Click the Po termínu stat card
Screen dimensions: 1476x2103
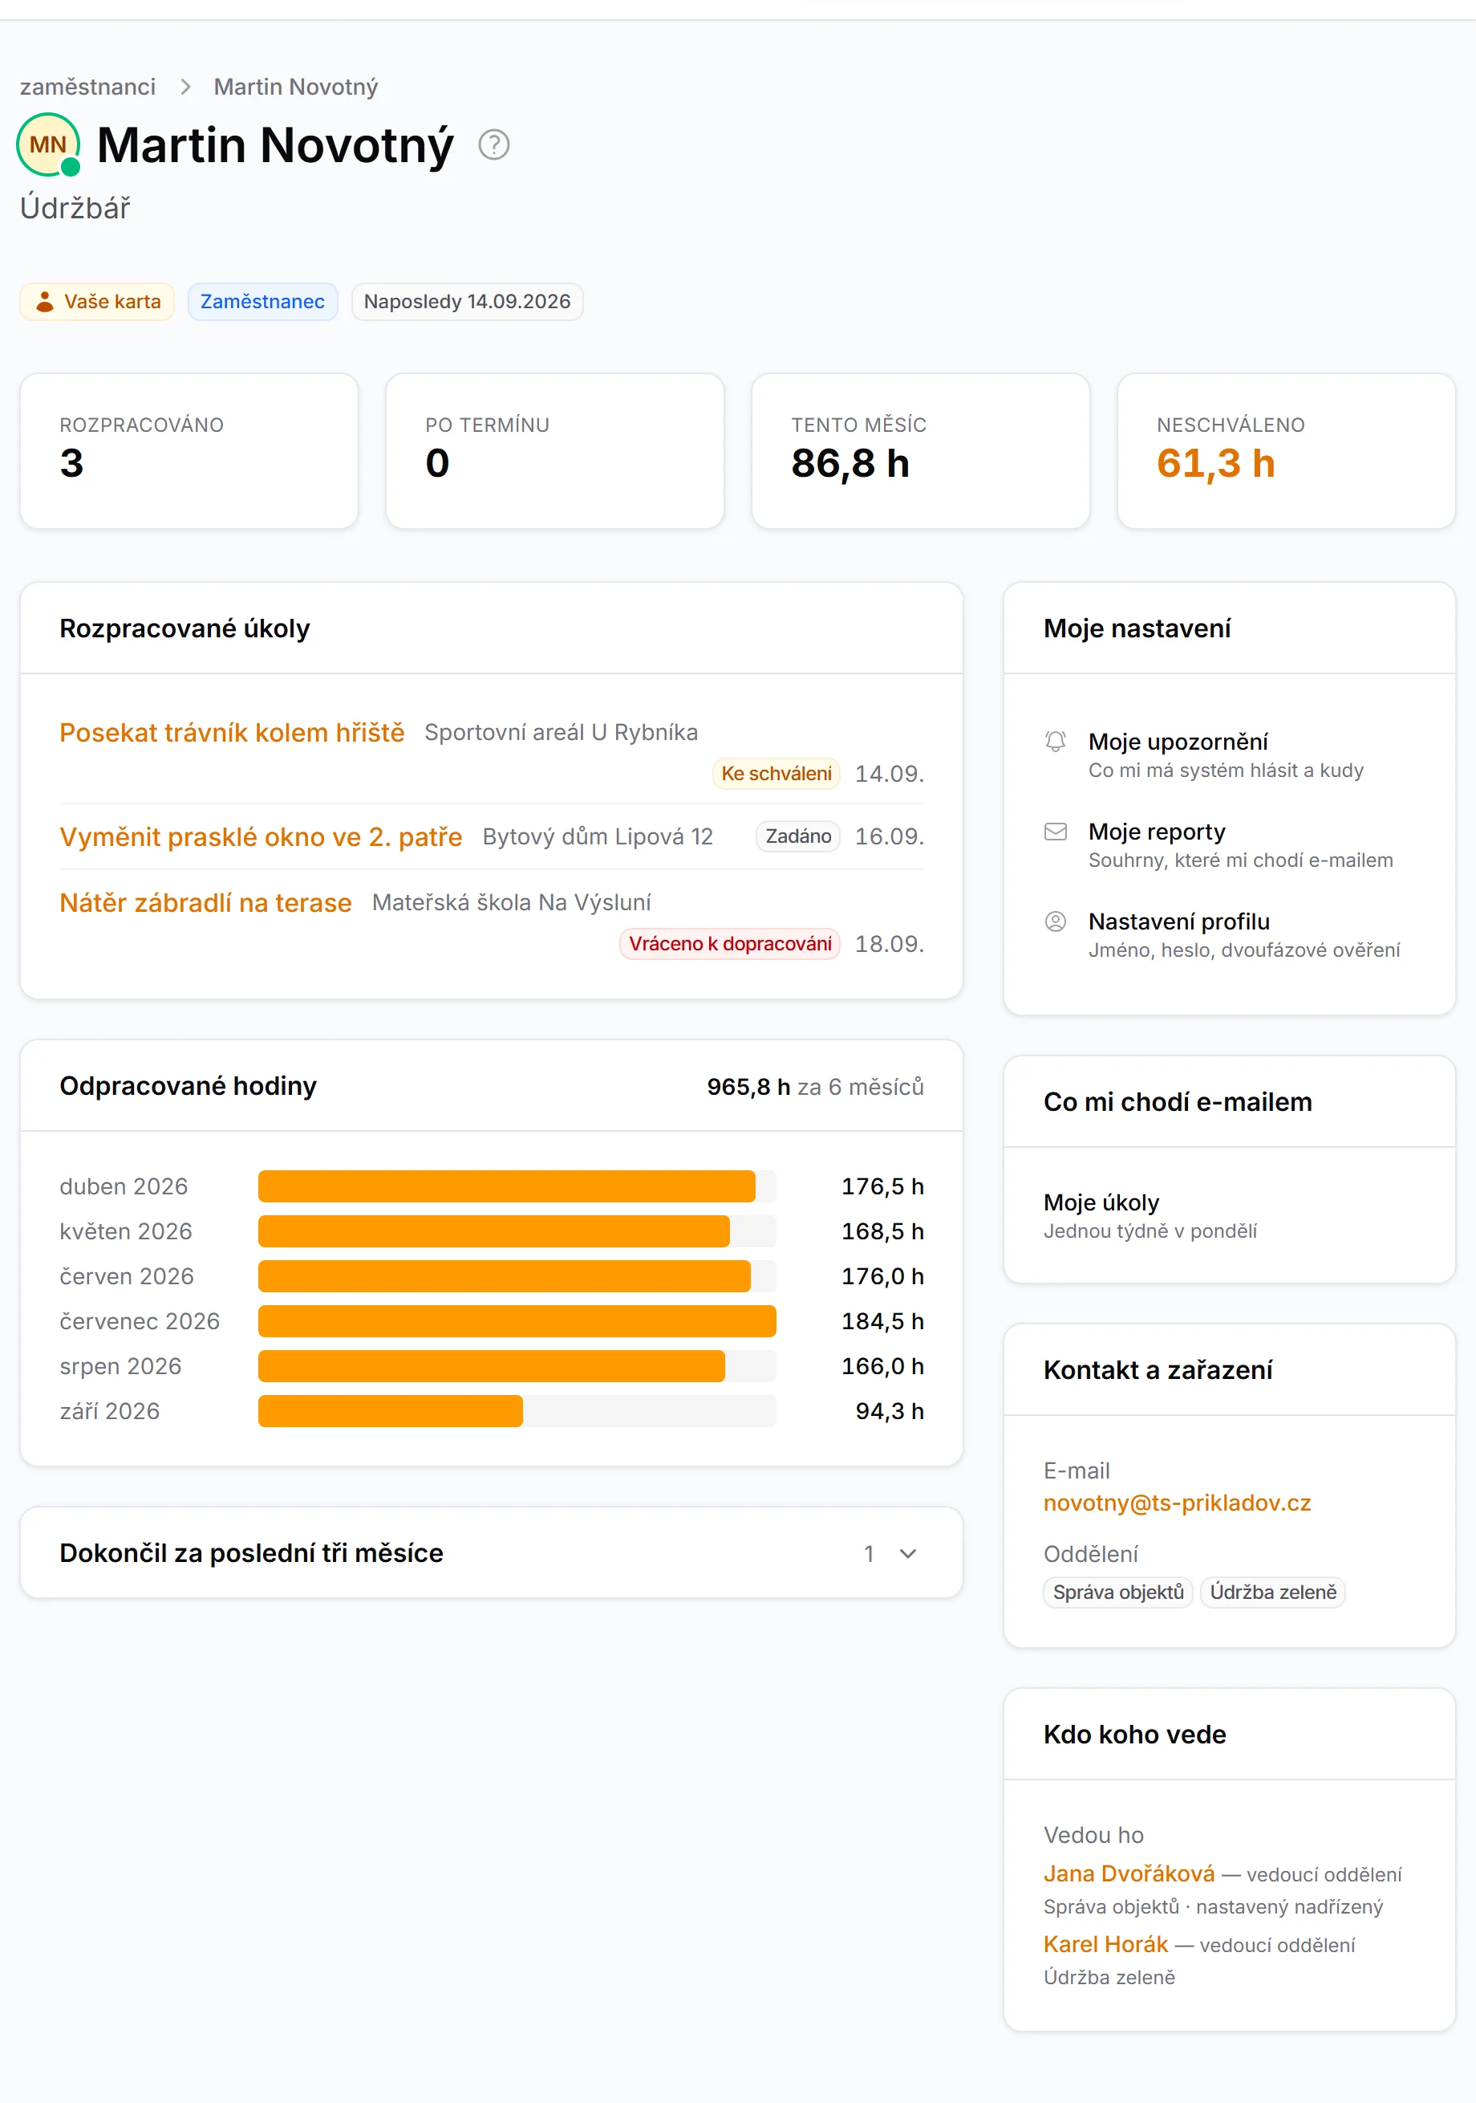[x=555, y=450]
